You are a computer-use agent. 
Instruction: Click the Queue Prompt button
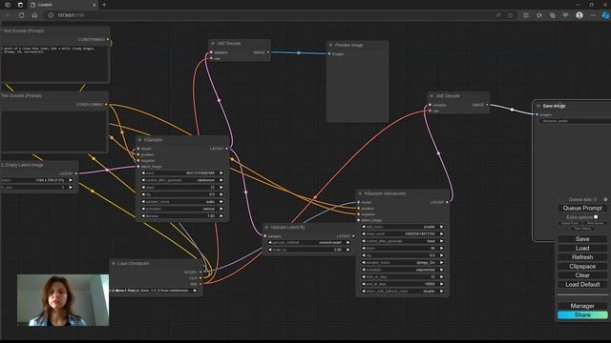pyautogui.click(x=582, y=208)
